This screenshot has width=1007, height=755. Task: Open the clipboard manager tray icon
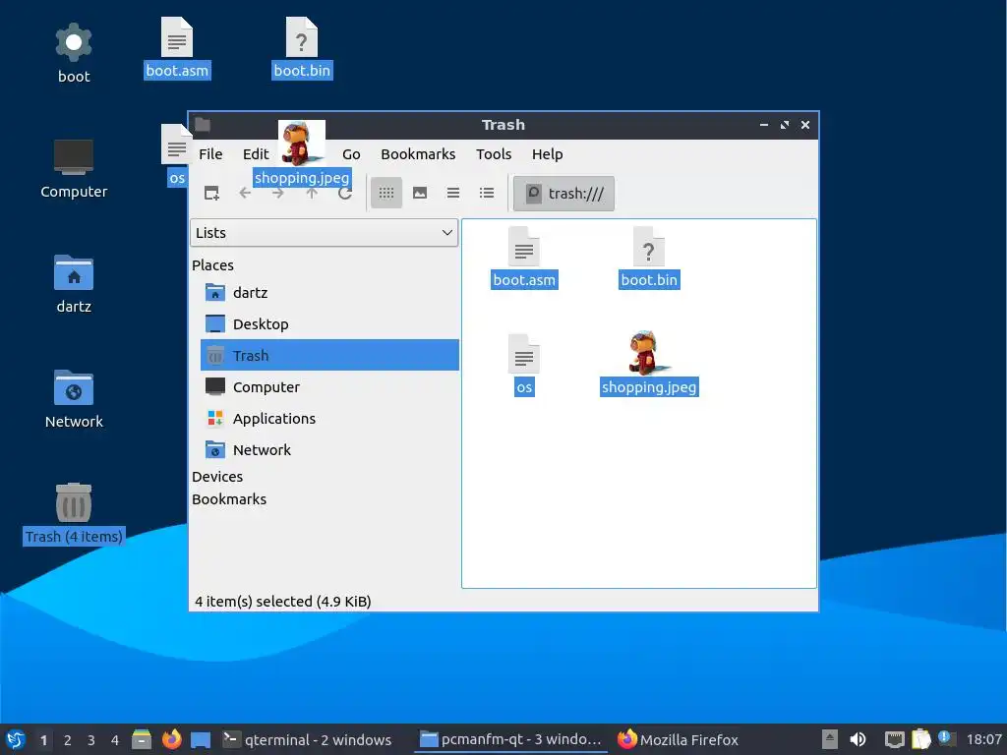tap(920, 739)
